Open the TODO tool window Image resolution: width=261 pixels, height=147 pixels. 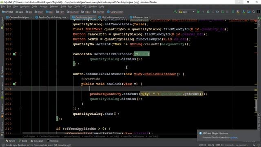[10, 141]
